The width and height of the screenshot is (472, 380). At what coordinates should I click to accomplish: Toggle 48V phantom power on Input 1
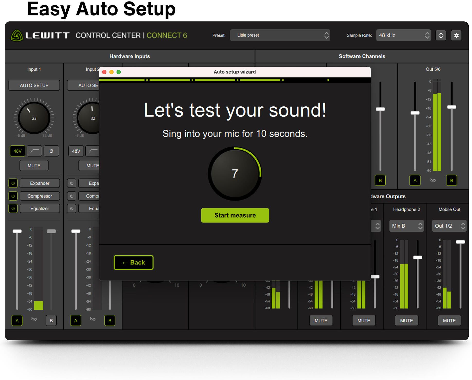click(17, 151)
